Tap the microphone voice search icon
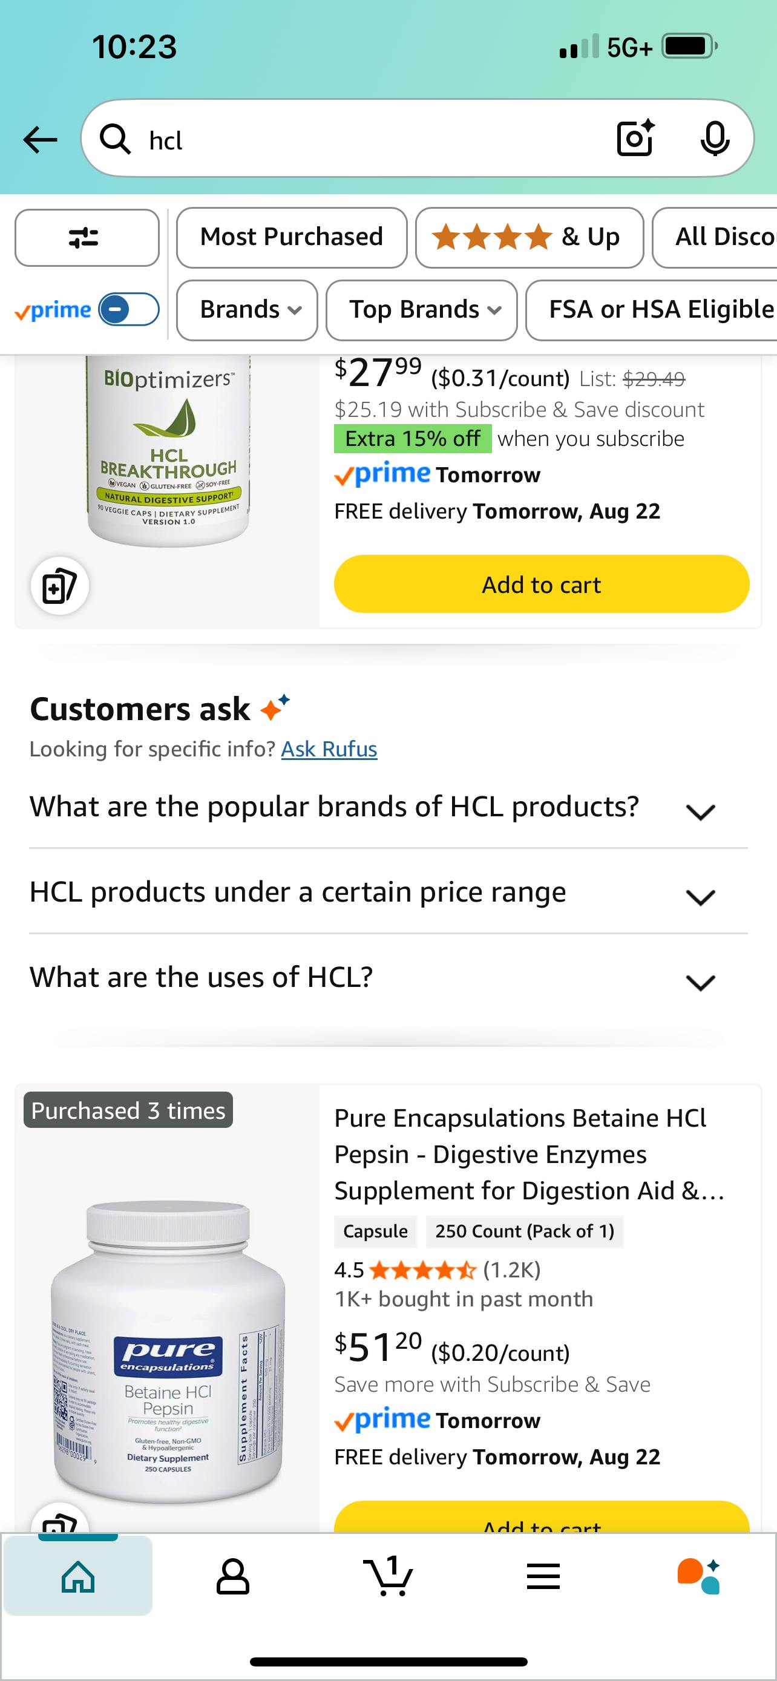777x1681 pixels. click(x=715, y=139)
